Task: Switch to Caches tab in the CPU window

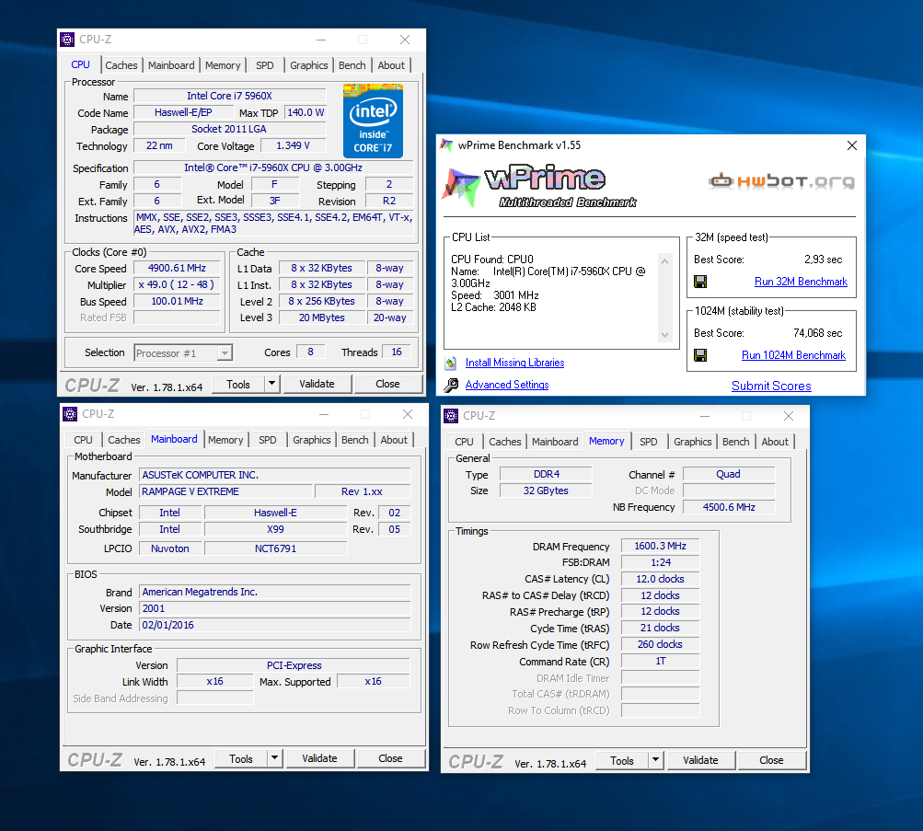Action: click(x=121, y=65)
